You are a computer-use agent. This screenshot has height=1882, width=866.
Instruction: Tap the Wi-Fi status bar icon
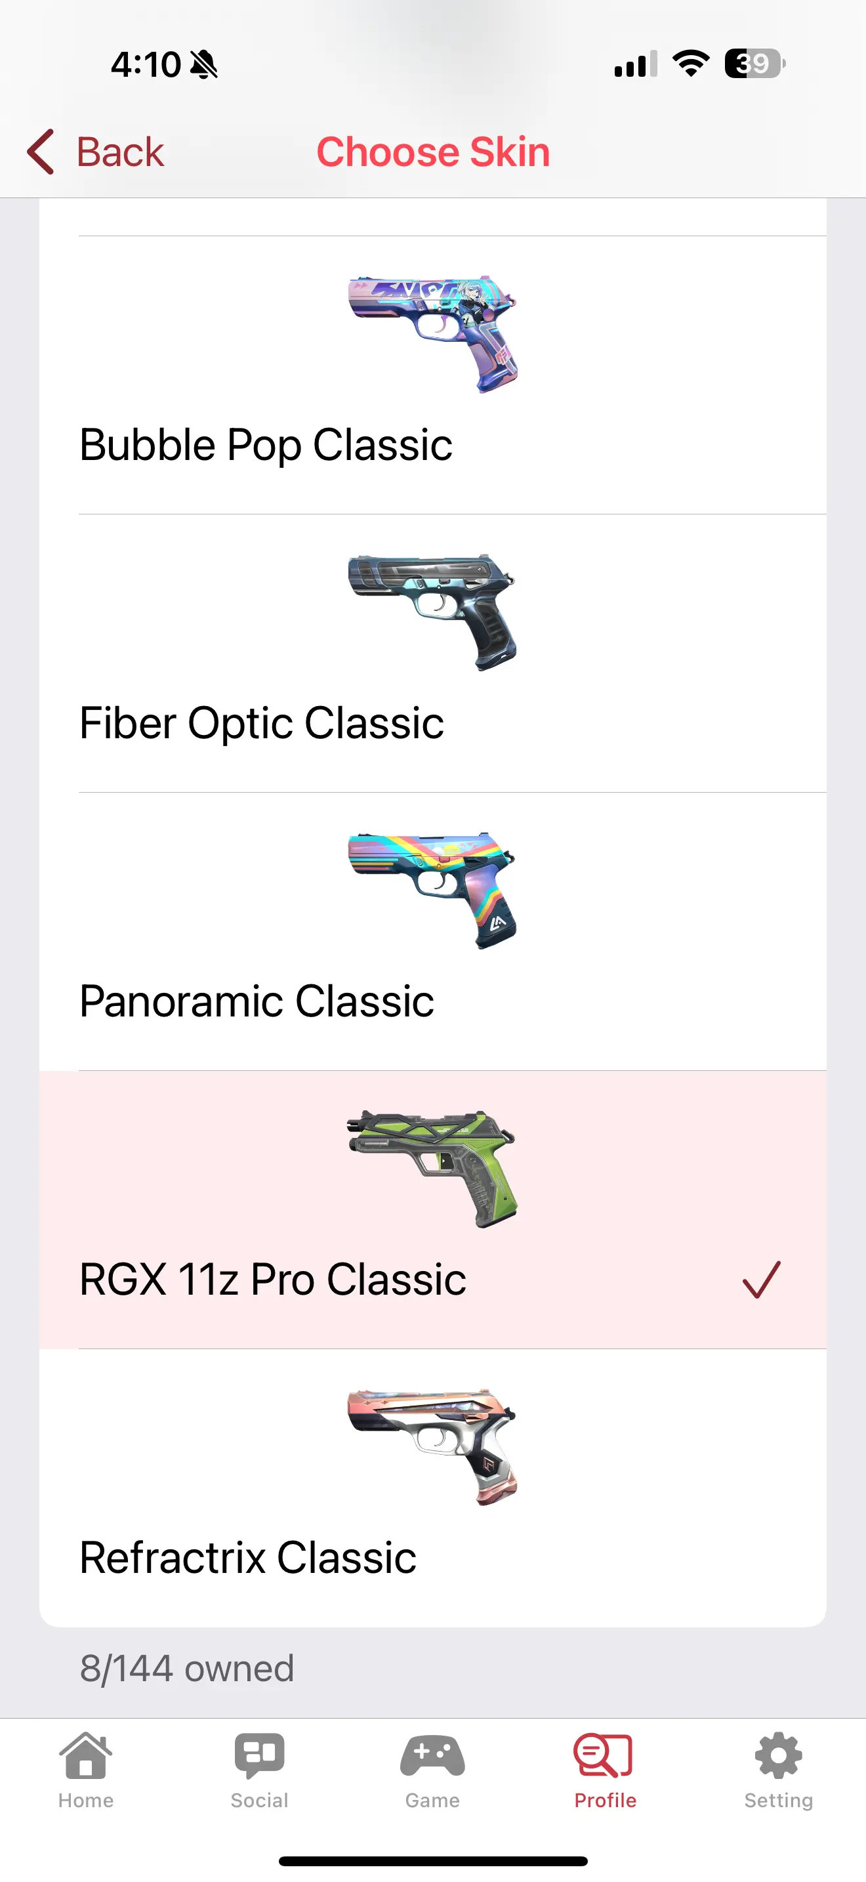click(x=691, y=64)
